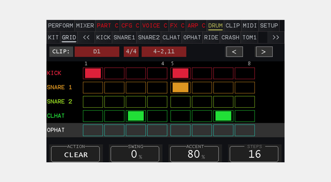Screen dimensions: 331x182
Task: Show more drum instruments with >>
Action: click(x=276, y=37)
